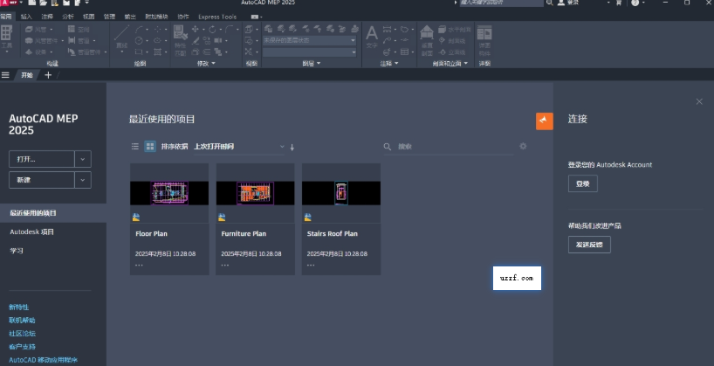The image size is (714, 366).
Task: Open the 视图 (View) ribbon tab
Action: [88, 17]
